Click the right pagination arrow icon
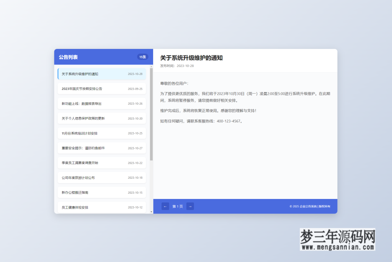 [x=190, y=206]
